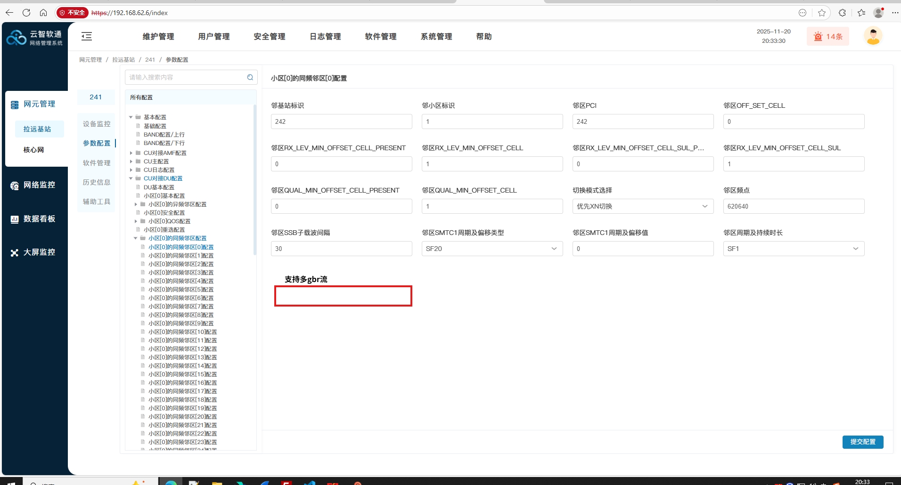Image resolution: width=901 pixels, height=485 pixels.
Task: Open the 维护管理 top menu
Action: [x=158, y=36]
